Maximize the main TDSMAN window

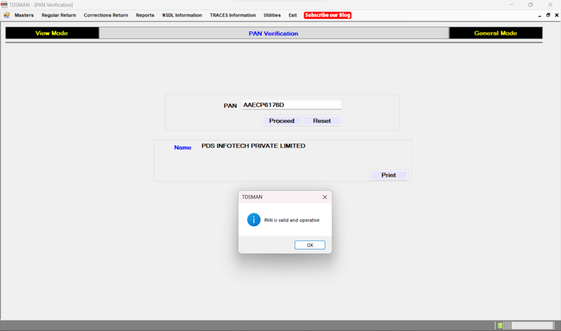click(530, 4)
